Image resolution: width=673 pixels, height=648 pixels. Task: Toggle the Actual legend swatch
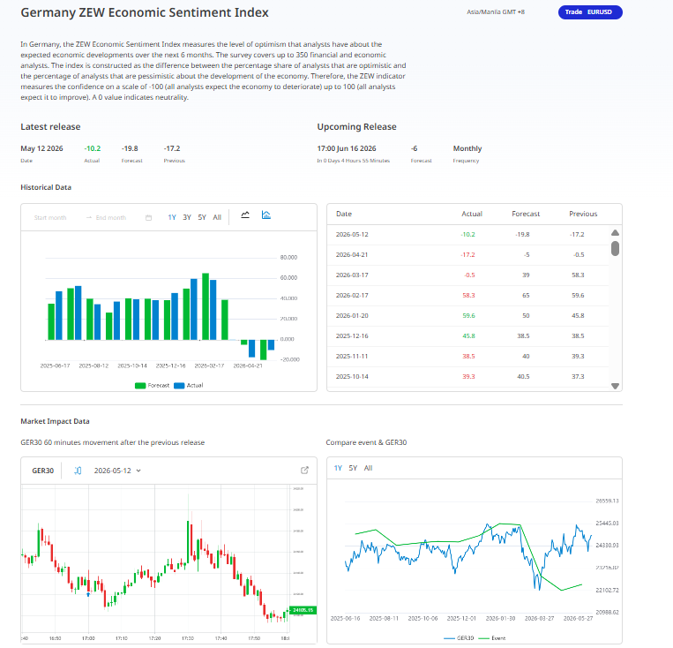179,386
